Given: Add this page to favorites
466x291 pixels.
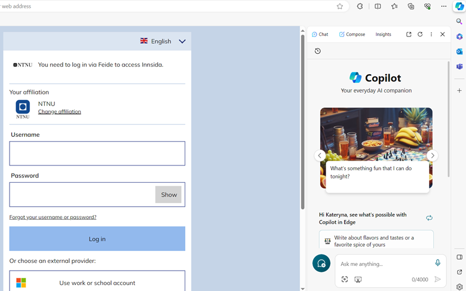Looking at the screenshot, I should (x=340, y=7).
